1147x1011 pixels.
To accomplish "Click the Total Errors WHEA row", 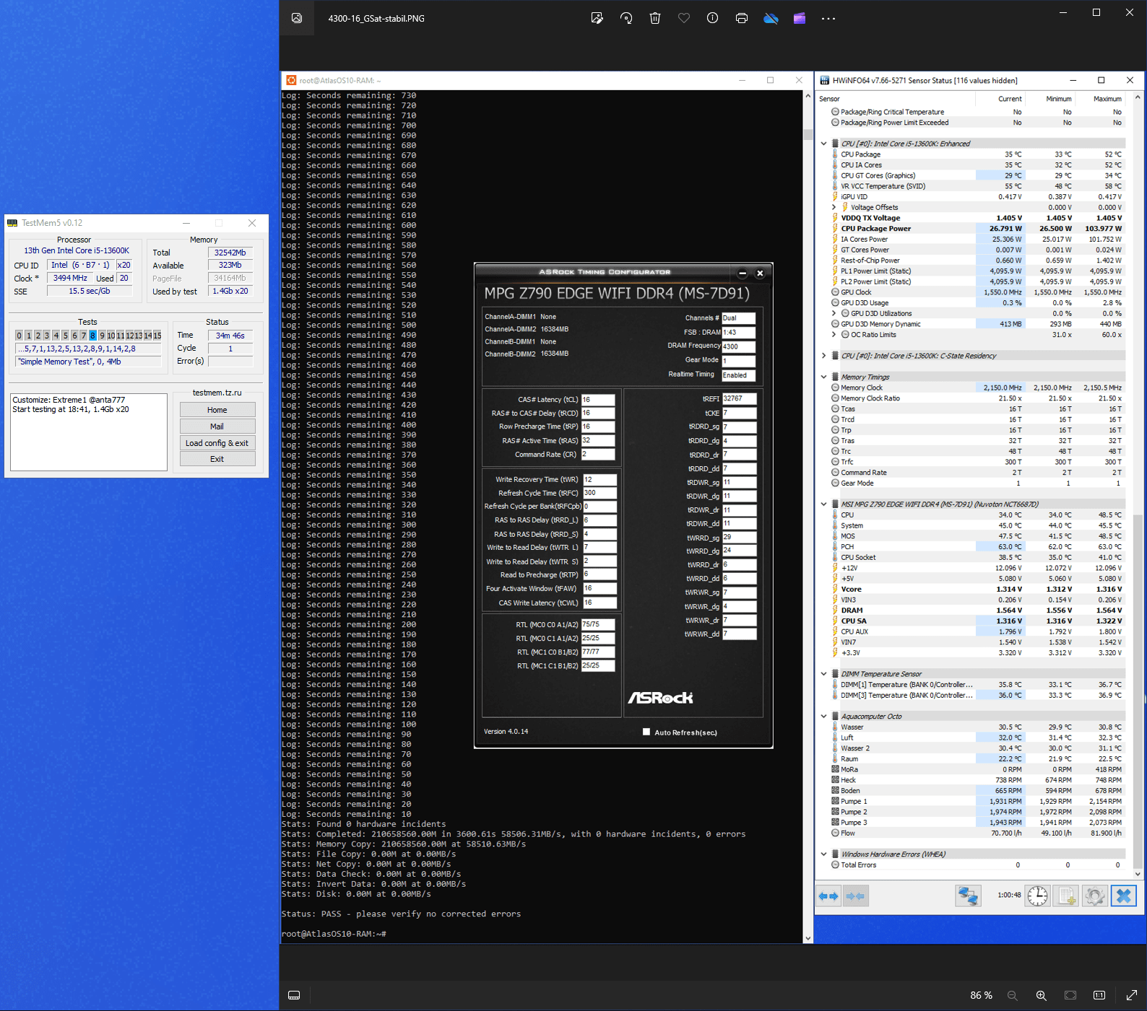I will [978, 865].
